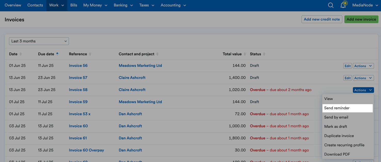This screenshot has width=381, height=162.
Task: Choose Send reminder from actions menu
Action: pyautogui.click(x=348, y=108)
